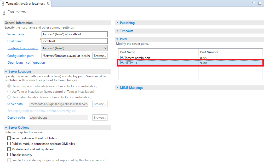Click the quick-assist lightbulb near Host name
Image resolution: width=264 pixels, height=165 pixels.
click(41, 39)
